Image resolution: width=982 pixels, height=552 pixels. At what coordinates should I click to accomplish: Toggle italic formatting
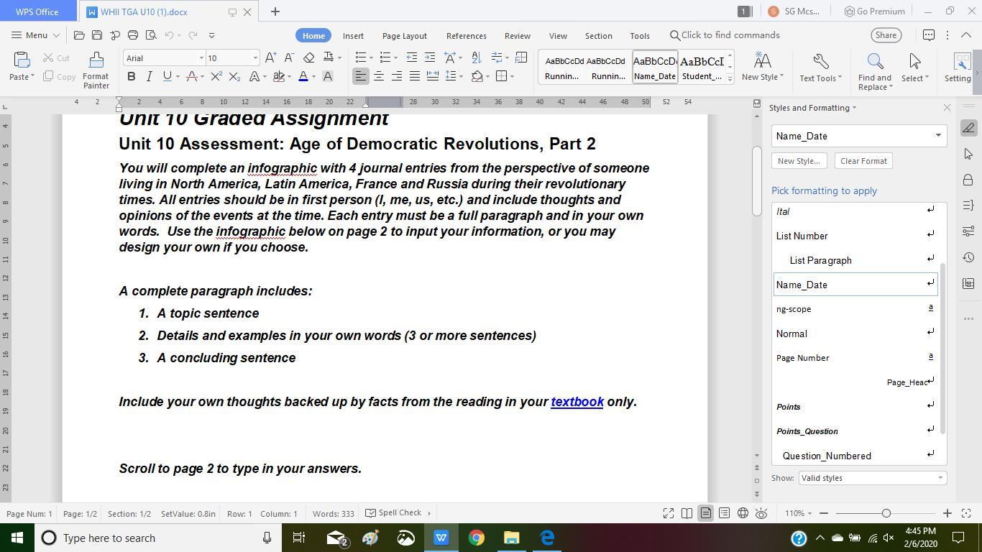click(x=149, y=76)
